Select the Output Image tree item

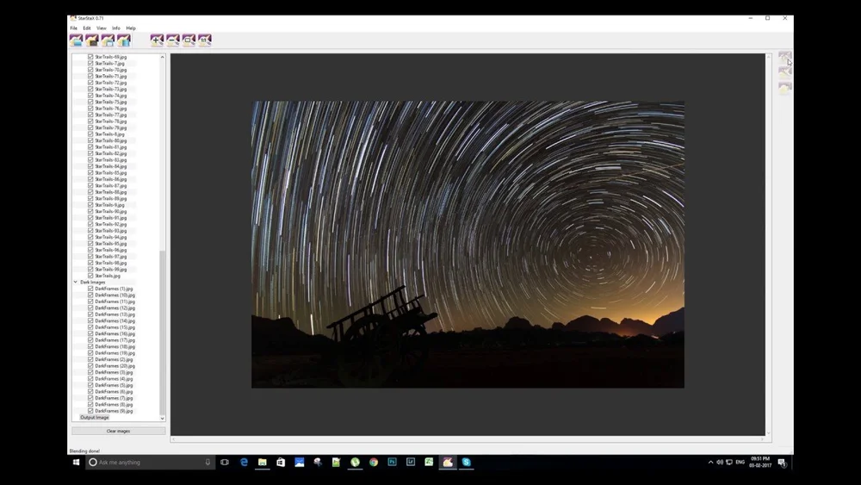[95, 418]
